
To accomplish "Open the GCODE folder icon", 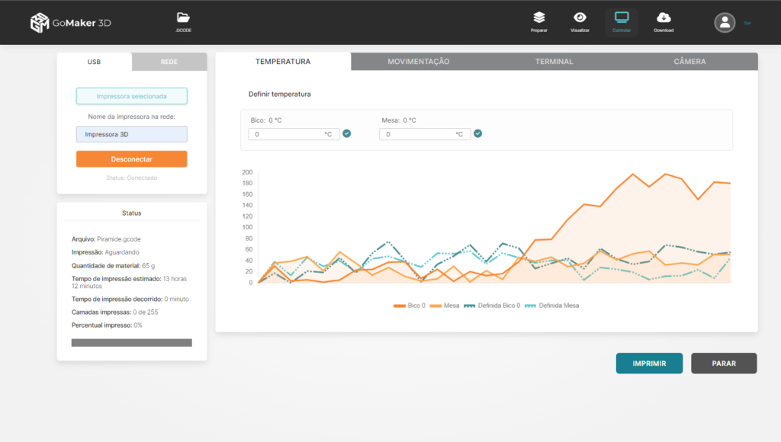I will [183, 18].
